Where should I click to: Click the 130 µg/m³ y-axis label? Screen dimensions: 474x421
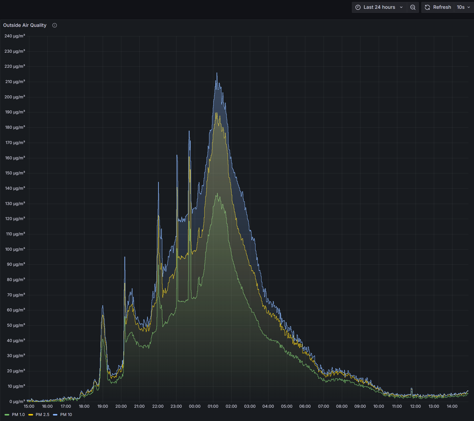coord(15,203)
